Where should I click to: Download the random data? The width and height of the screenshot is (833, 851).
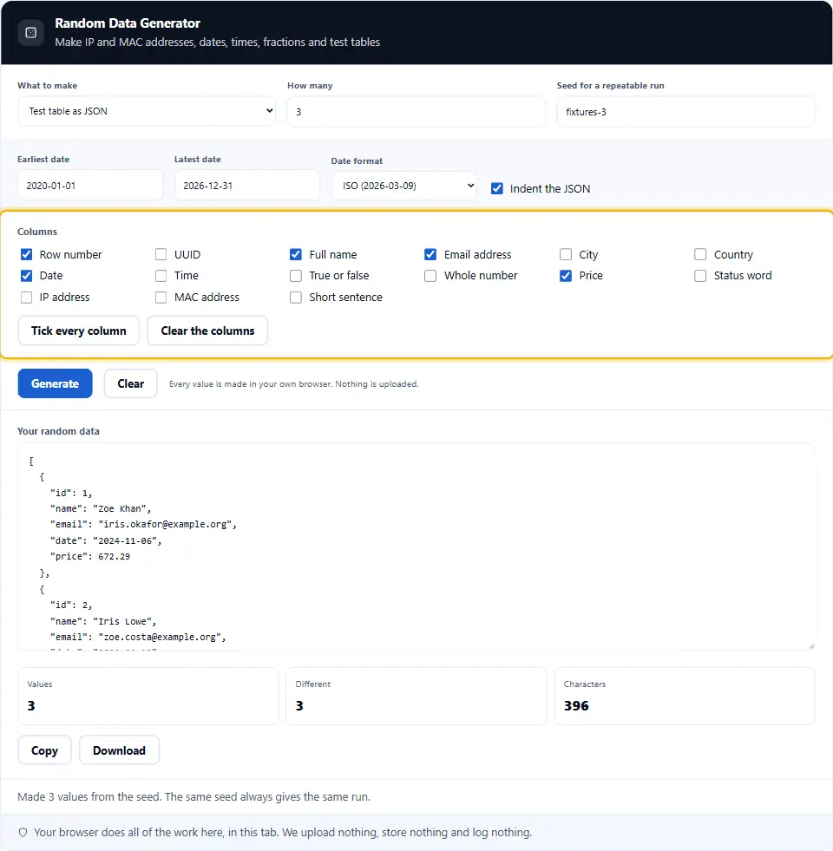click(120, 750)
